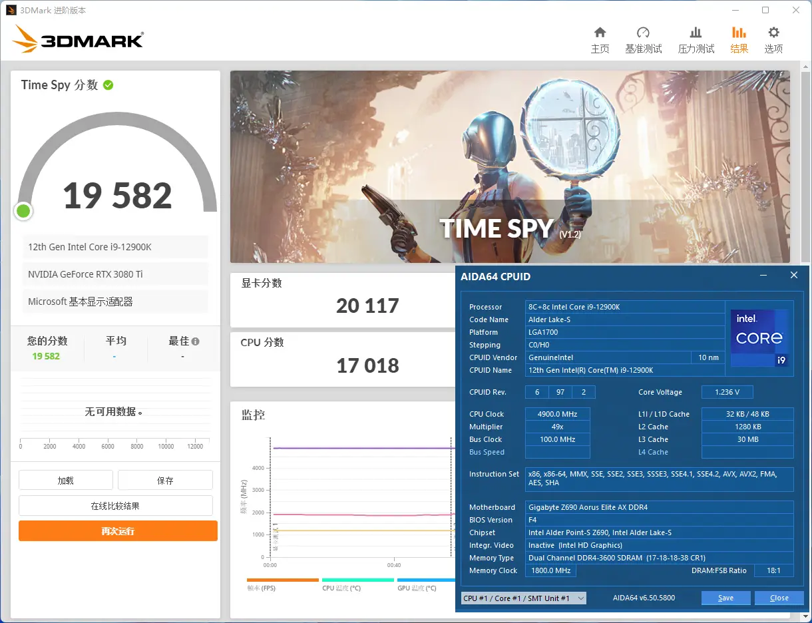Click the green score gauge indicator dot

click(x=23, y=211)
